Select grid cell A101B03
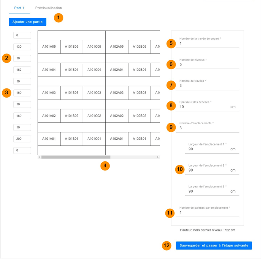Screen dimensions: 261x259 [x=71, y=93]
